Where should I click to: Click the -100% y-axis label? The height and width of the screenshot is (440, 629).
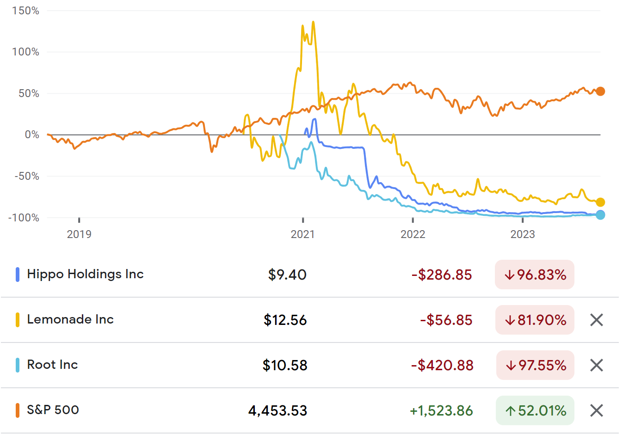(x=24, y=218)
